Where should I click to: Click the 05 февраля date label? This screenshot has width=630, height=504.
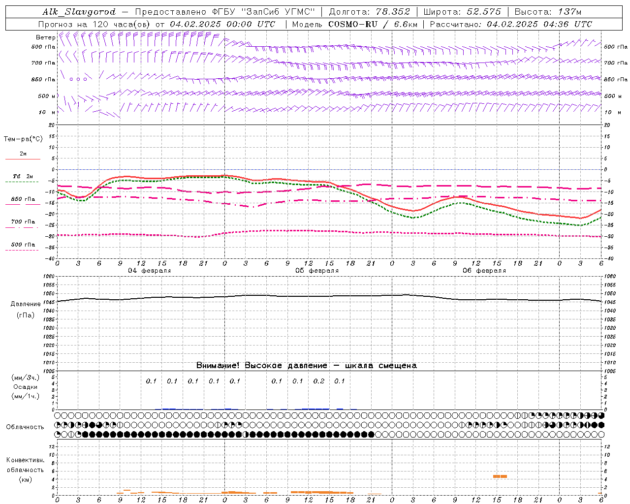(317, 270)
